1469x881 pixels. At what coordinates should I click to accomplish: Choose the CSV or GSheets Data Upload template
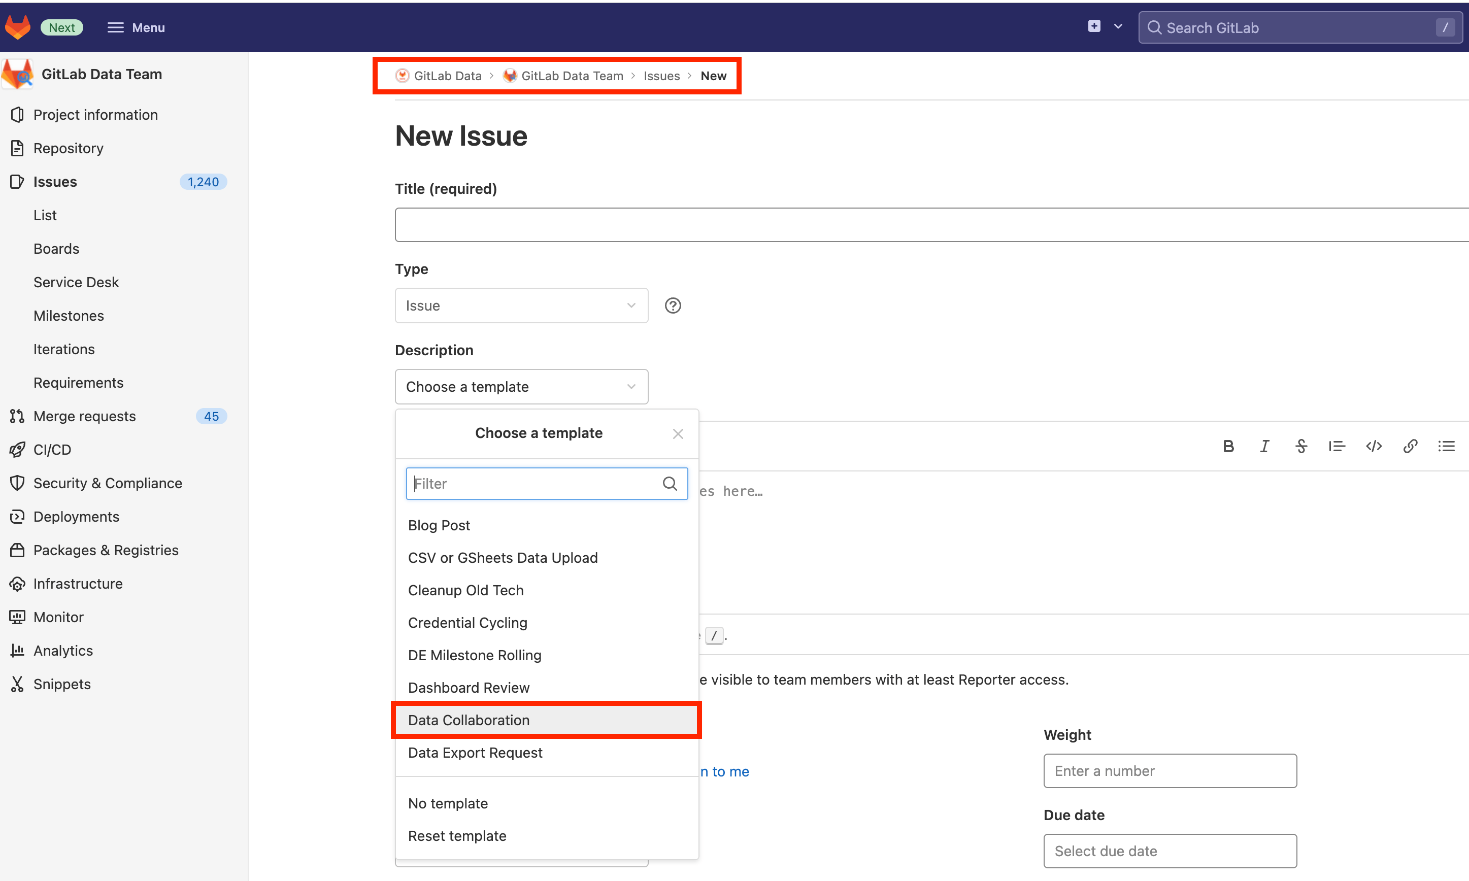503,558
